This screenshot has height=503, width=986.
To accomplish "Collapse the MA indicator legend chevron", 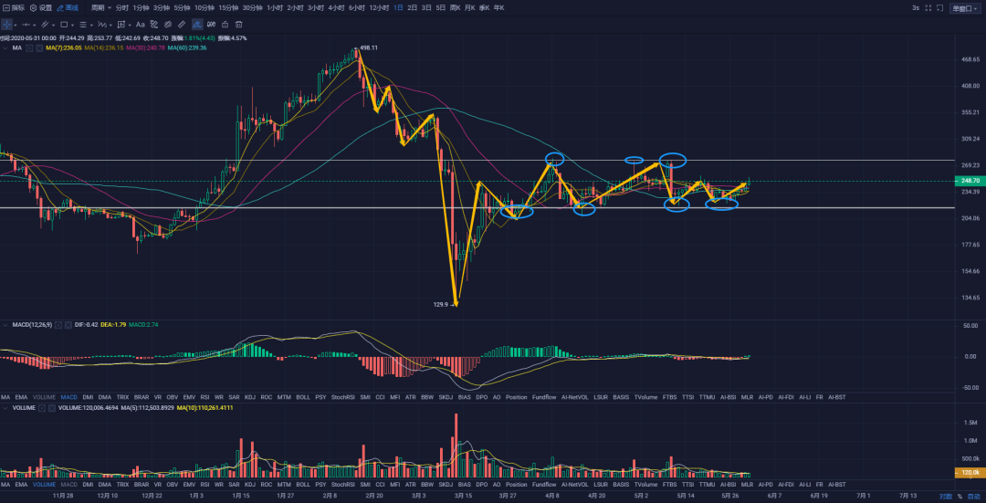I will click(5, 47).
